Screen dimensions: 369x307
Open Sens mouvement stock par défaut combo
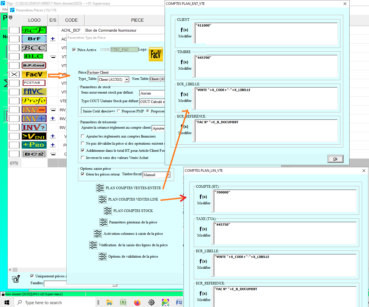(x=152, y=93)
